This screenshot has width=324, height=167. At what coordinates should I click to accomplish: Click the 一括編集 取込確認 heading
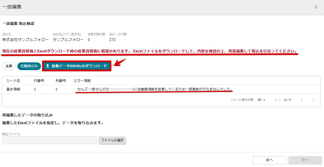18,24
